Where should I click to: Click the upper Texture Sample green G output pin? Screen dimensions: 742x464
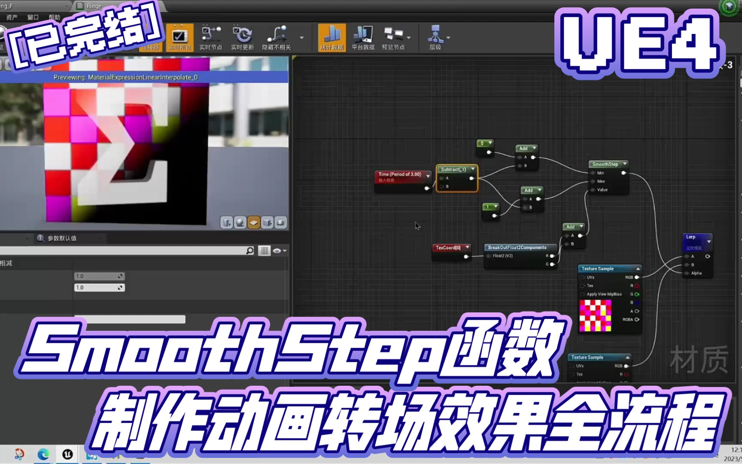pyautogui.click(x=637, y=294)
